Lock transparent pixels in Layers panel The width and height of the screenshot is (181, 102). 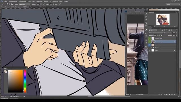coord(155,35)
